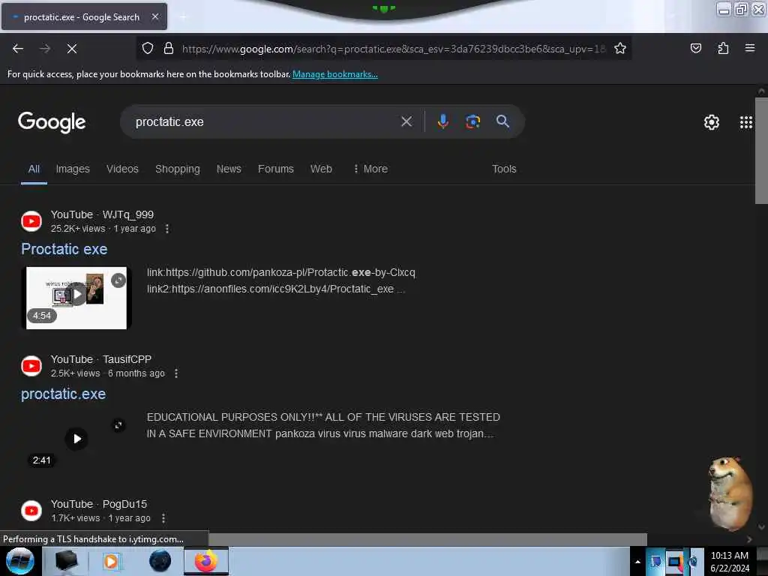Click the Google logo
Image resolution: width=768 pixels, height=576 pixels.
pyautogui.click(x=52, y=122)
